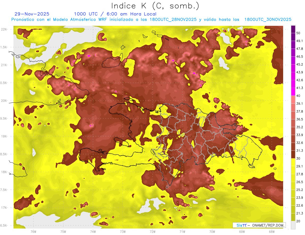Viewport: 305px width, 235px height.
Task: Click the '69W' longitude axis label
Action: (242, 232)
